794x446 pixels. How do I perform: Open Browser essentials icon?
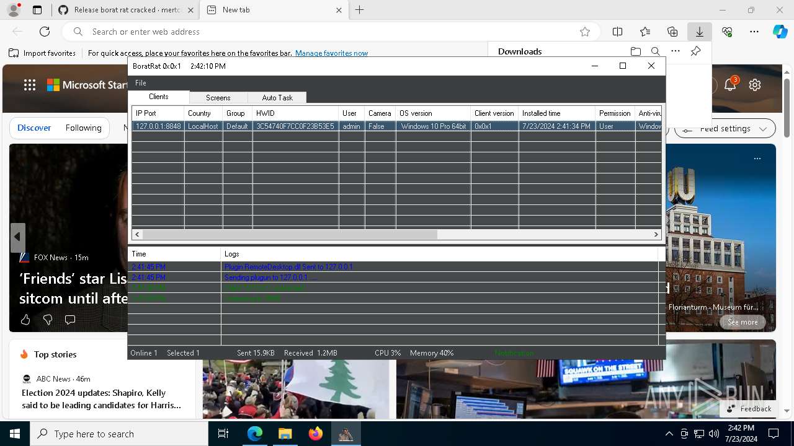pyautogui.click(x=727, y=32)
